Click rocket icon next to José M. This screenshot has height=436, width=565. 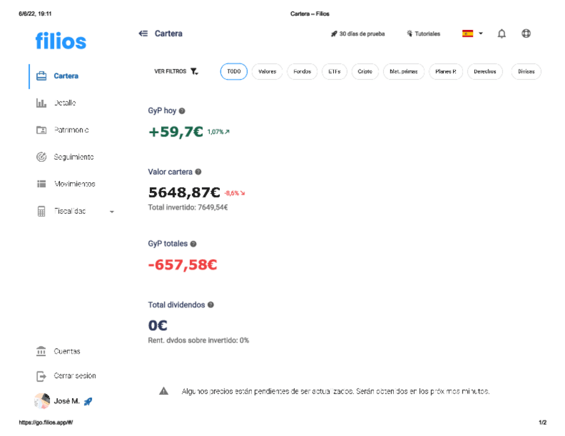(88, 401)
